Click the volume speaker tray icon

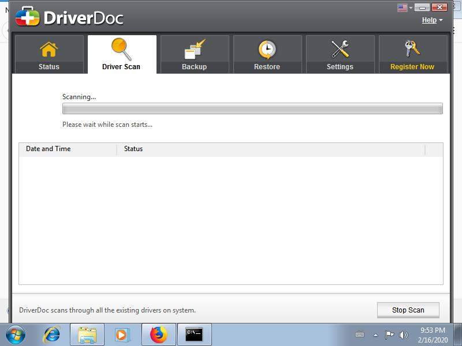coord(403,335)
